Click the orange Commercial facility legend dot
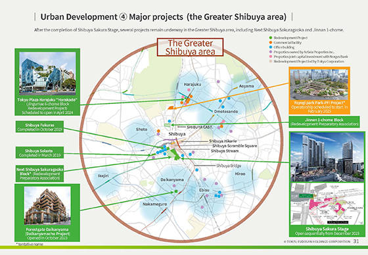 click(x=271, y=43)
